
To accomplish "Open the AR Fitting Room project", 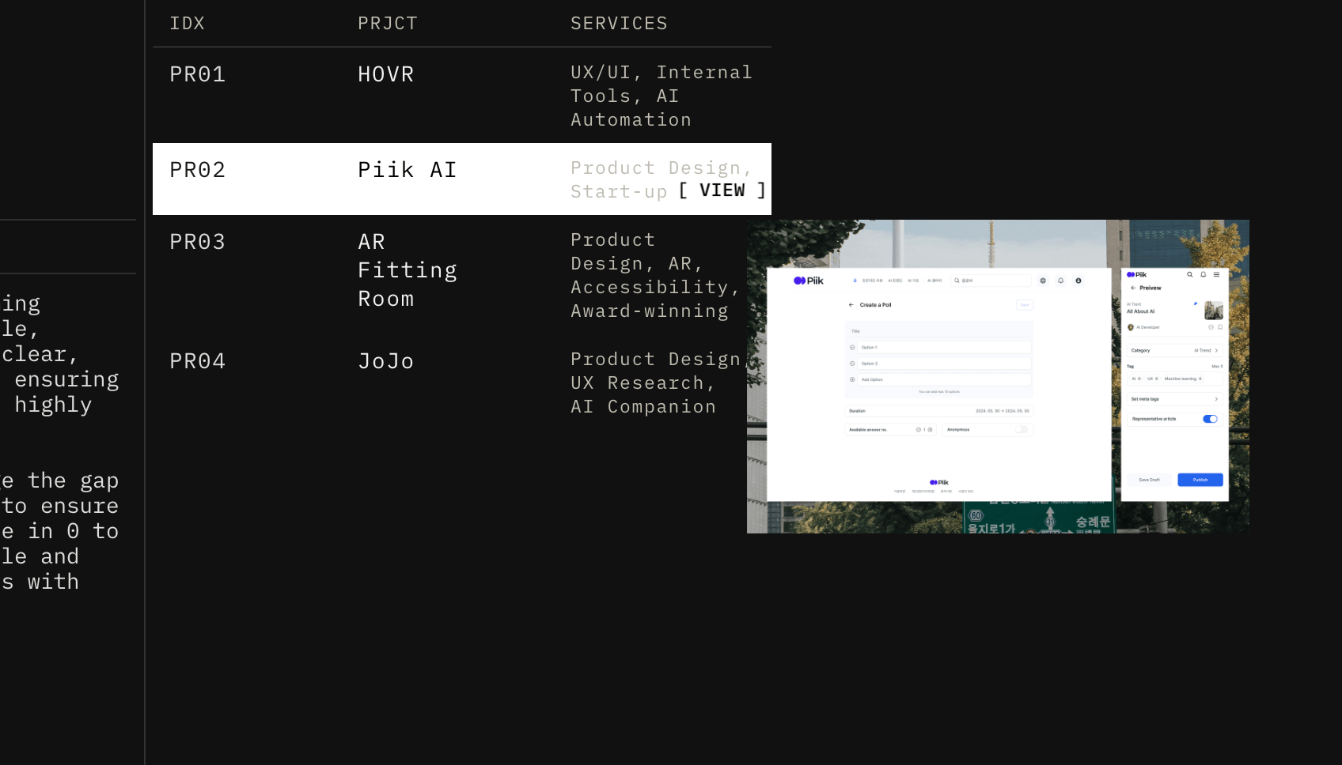I will (x=408, y=270).
